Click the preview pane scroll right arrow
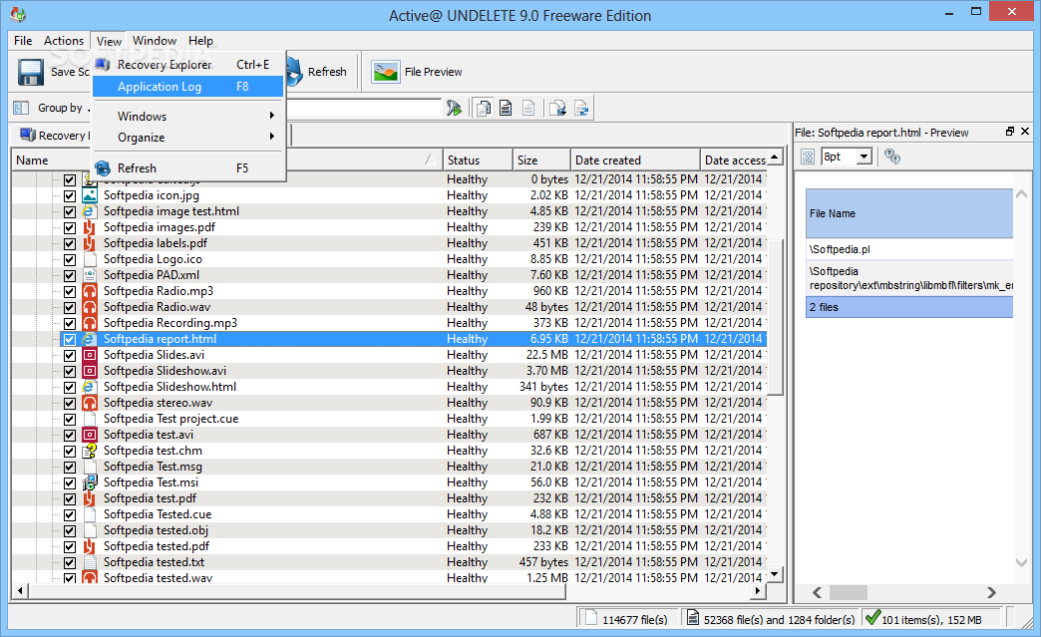The width and height of the screenshot is (1041, 637). pos(991,592)
